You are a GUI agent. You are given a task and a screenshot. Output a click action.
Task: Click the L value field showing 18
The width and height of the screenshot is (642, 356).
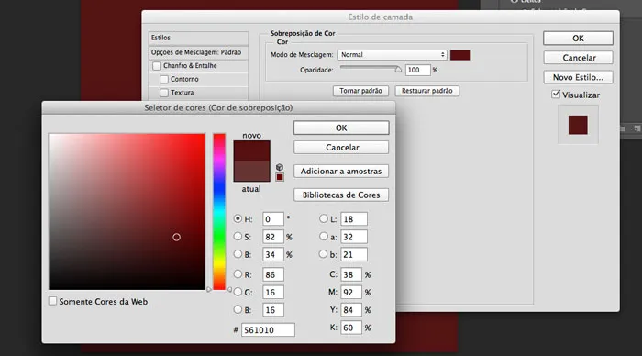353,218
